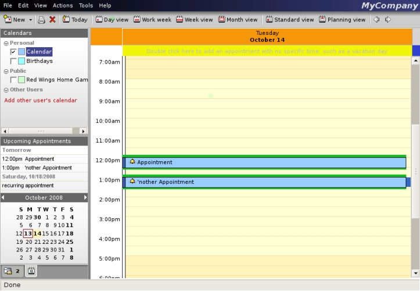Check the Red Wings Home Games calendar

(x=13, y=80)
